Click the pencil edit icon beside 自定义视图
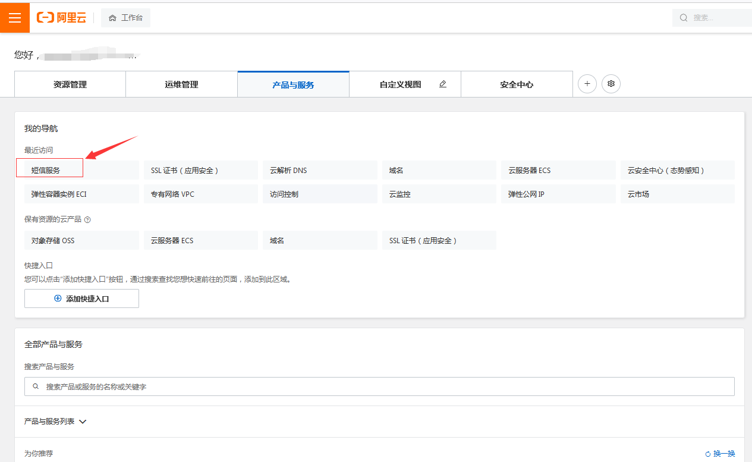Image resolution: width=752 pixels, height=462 pixels. tap(442, 84)
